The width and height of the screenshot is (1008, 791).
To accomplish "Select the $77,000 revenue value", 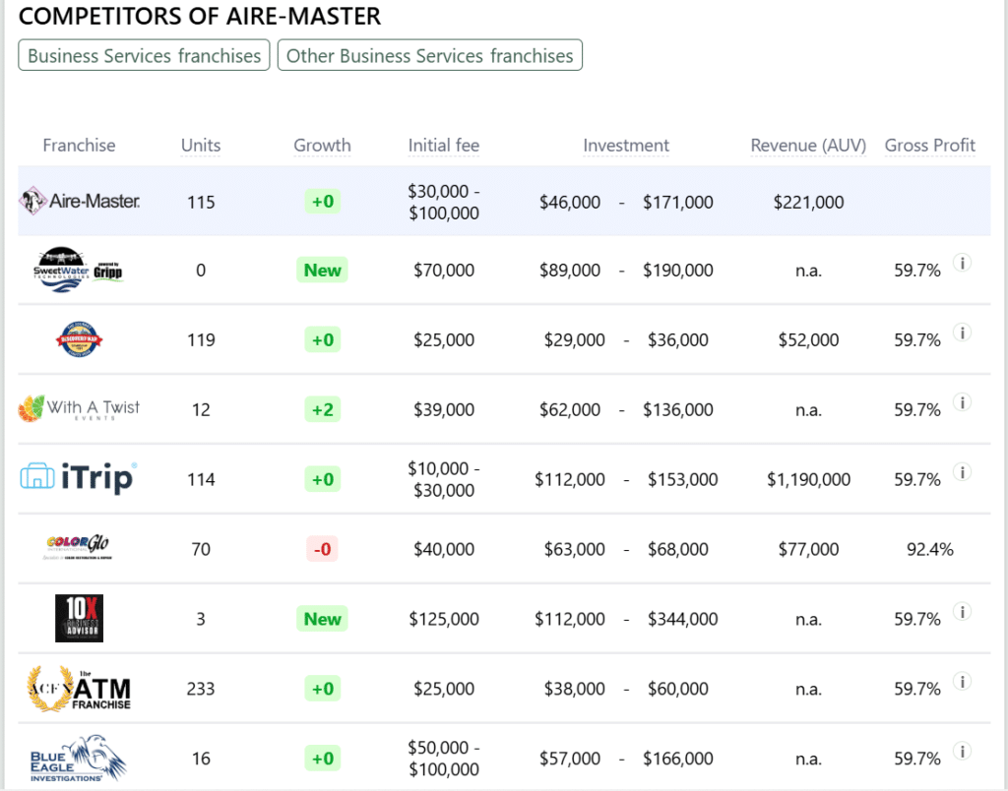I will point(808,549).
